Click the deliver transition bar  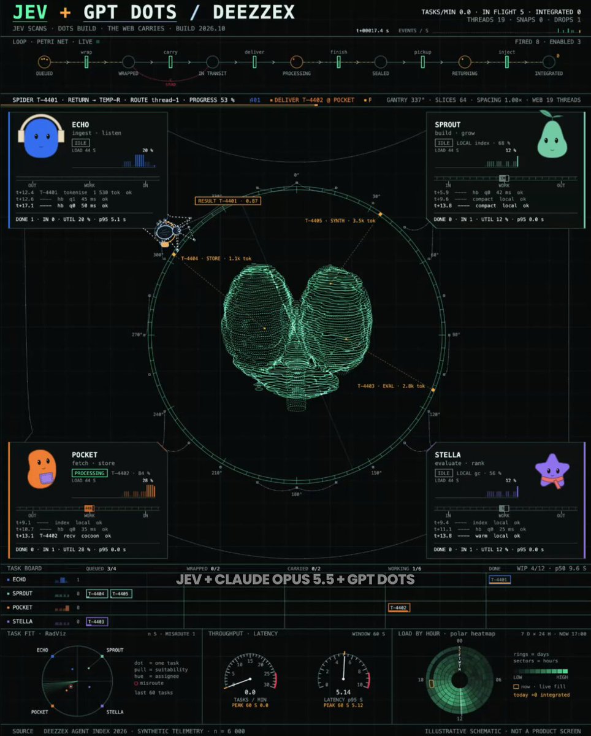coord(254,61)
